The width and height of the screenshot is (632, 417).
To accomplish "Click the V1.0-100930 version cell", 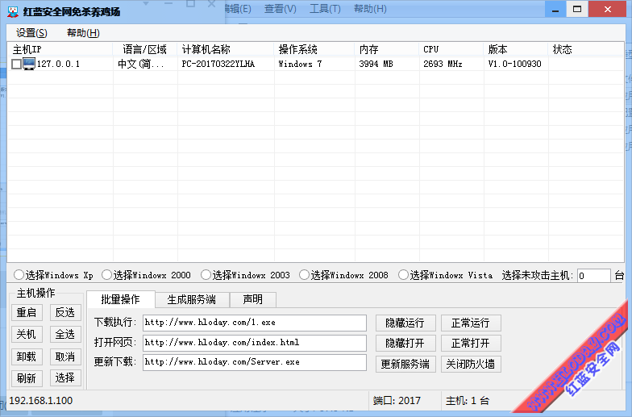I will click(x=514, y=64).
